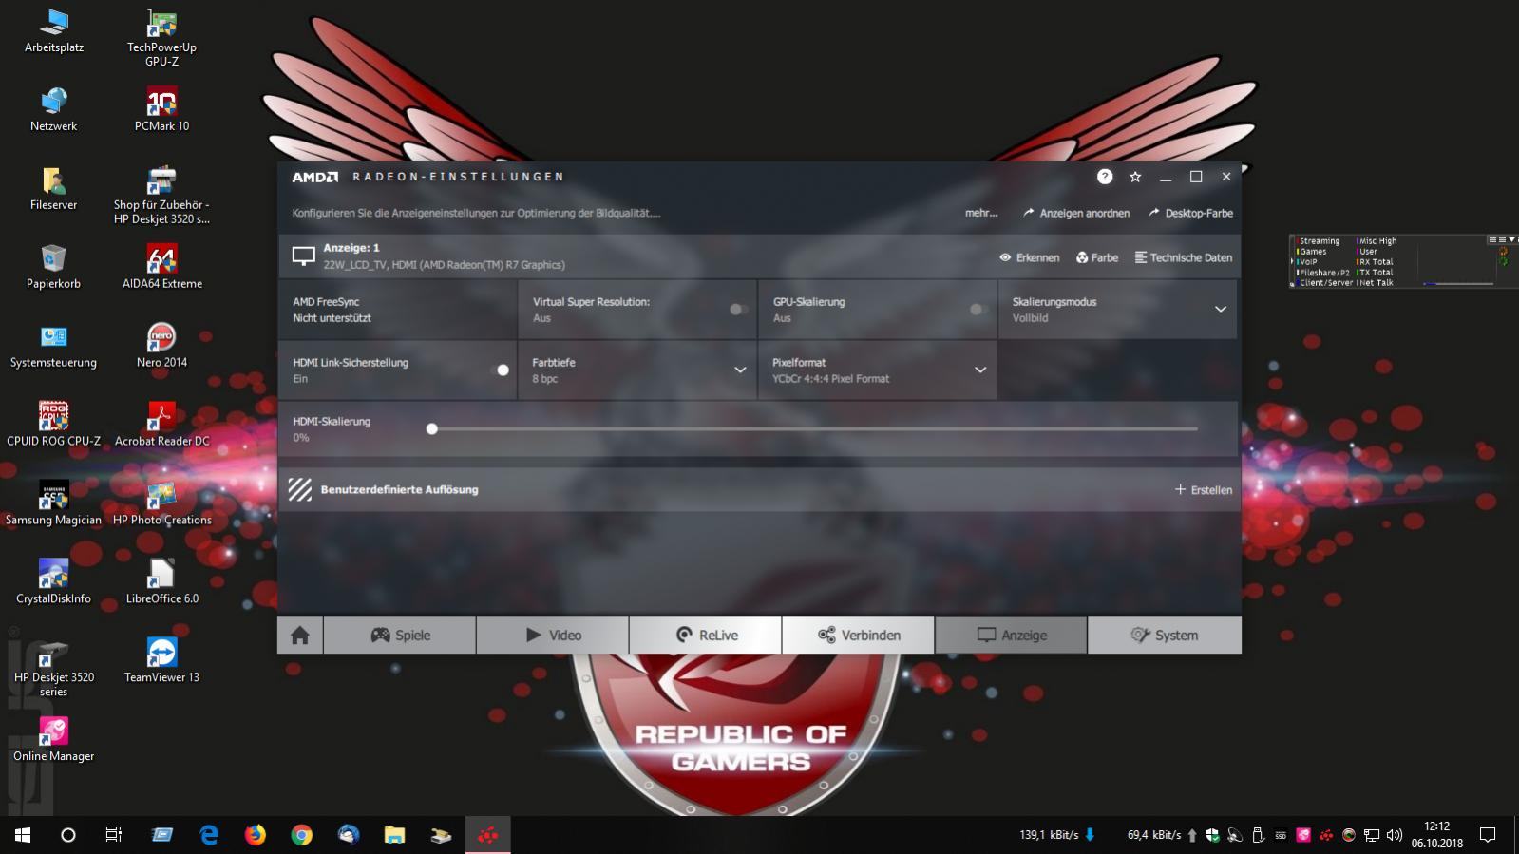The image size is (1519, 854).
Task: Click the mehr... link
Action: [981, 213]
